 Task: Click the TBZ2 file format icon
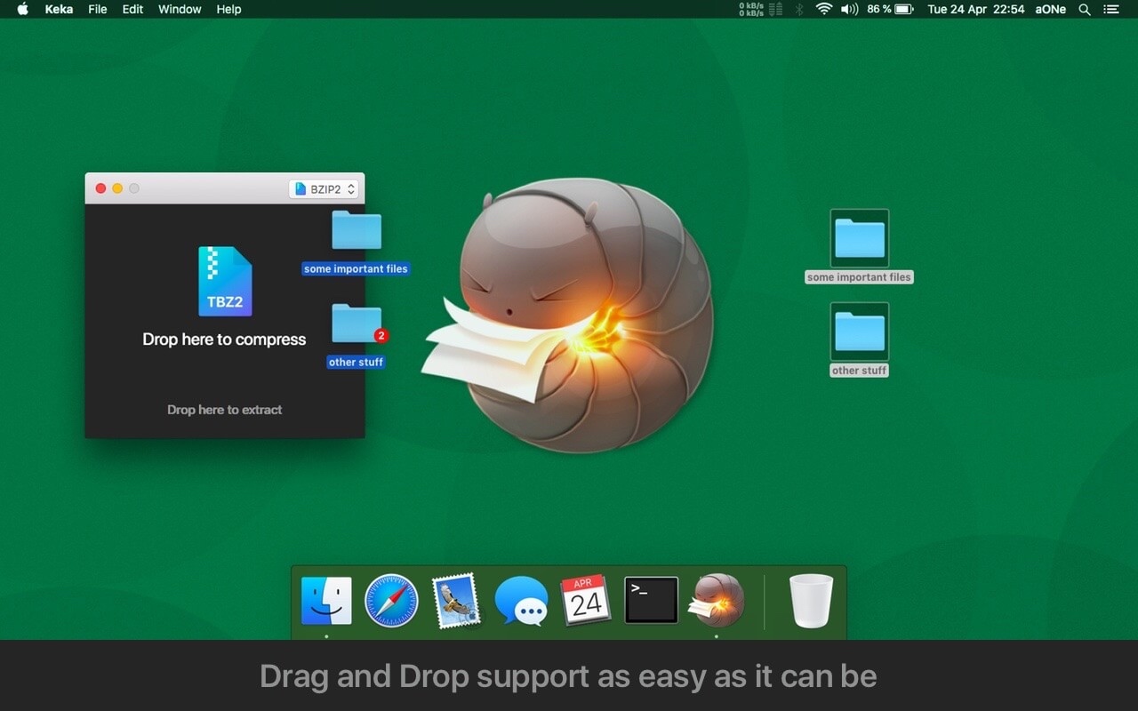(225, 280)
